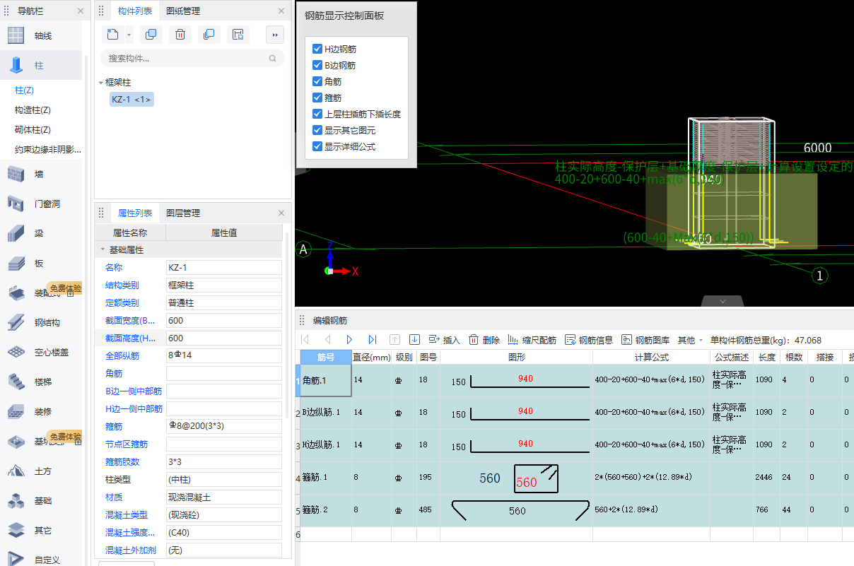The width and height of the screenshot is (854, 566).
Task: Click the 全部纵筋 value field
Action: pos(224,355)
